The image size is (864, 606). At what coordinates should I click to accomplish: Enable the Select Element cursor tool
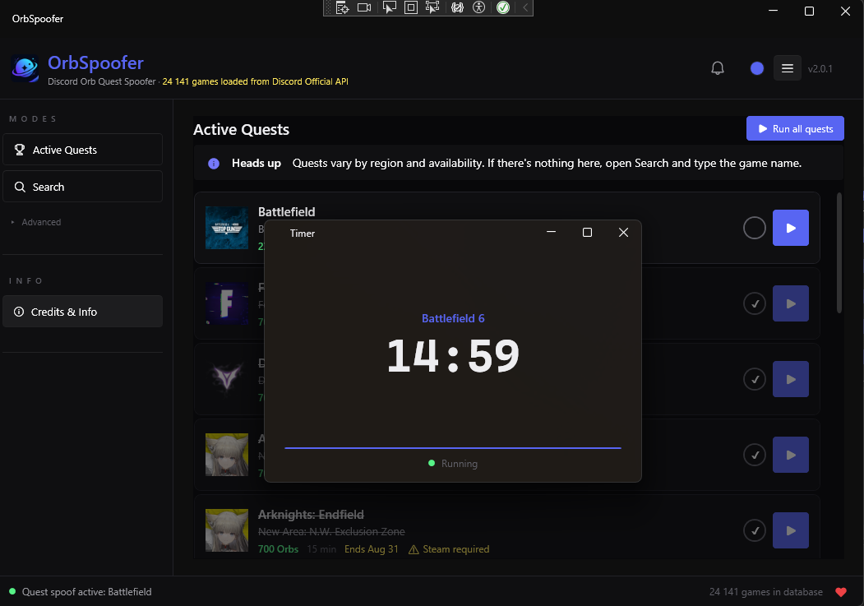click(390, 7)
